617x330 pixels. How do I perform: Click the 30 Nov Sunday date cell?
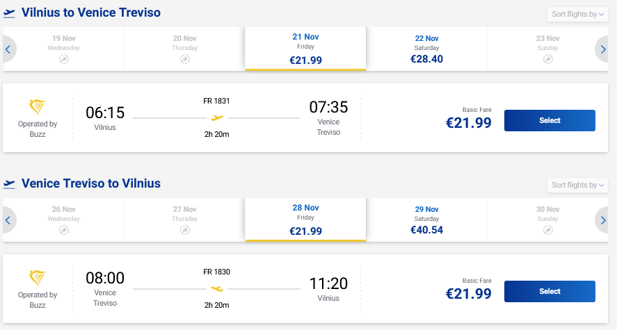(547, 220)
